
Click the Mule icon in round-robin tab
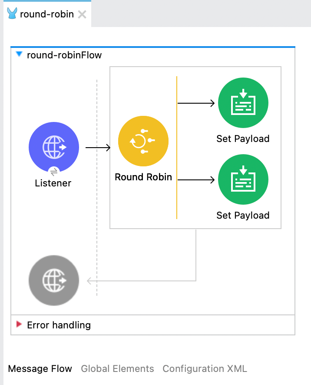pos(13,14)
